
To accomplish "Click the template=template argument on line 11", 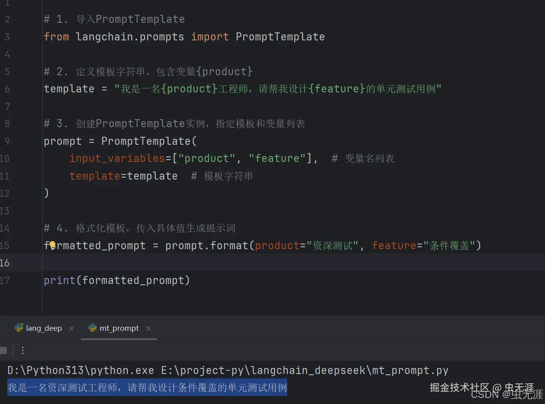I will (123, 176).
